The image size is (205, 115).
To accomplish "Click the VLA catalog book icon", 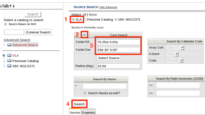I will (x=9, y=55).
